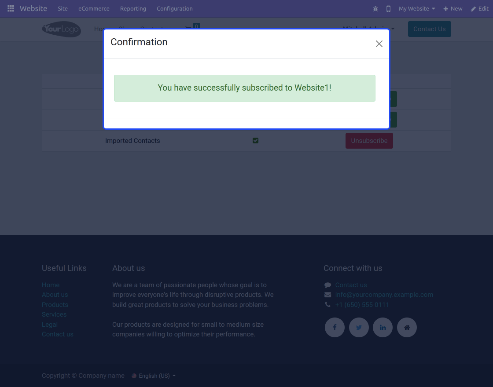Viewport: 493px width, 387px height.
Task: Open the eCommerce menu
Action: point(94,9)
